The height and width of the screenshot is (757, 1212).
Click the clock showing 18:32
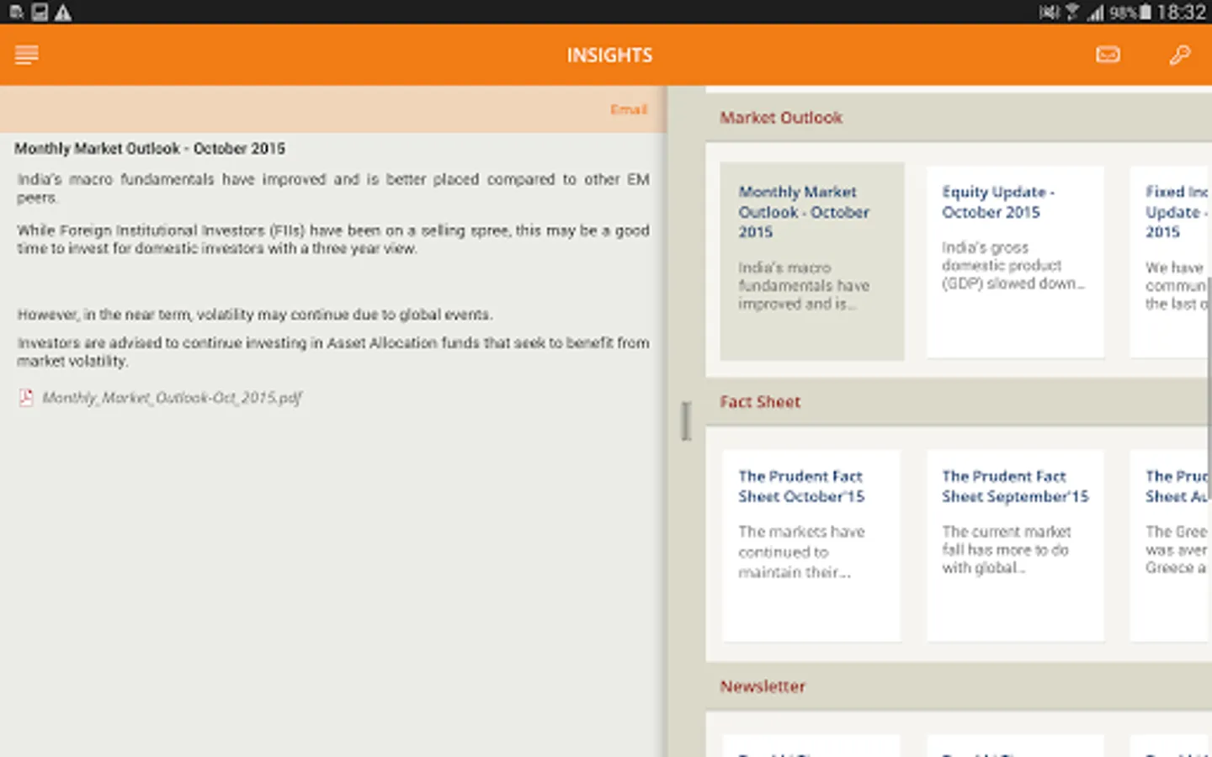point(1181,12)
